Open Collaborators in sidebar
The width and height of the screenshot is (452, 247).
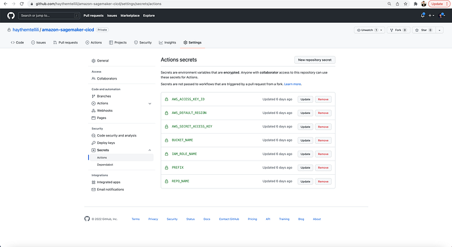click(x=104, y=78)
